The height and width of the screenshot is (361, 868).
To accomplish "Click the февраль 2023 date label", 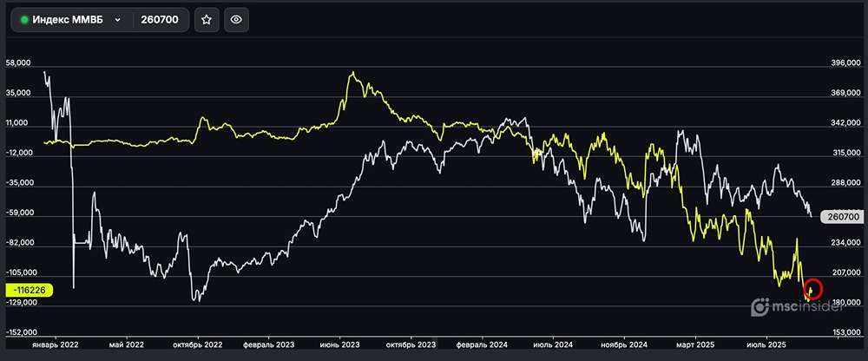I will click(x=268, y=345).
